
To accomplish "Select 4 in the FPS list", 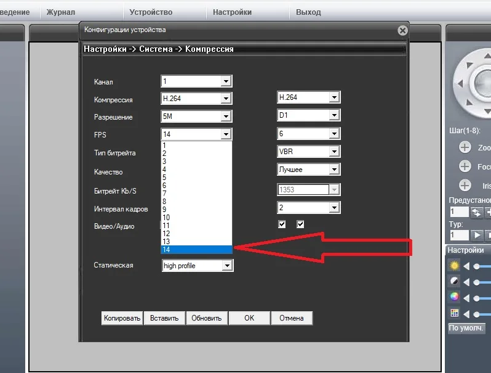I will (196, 170).
